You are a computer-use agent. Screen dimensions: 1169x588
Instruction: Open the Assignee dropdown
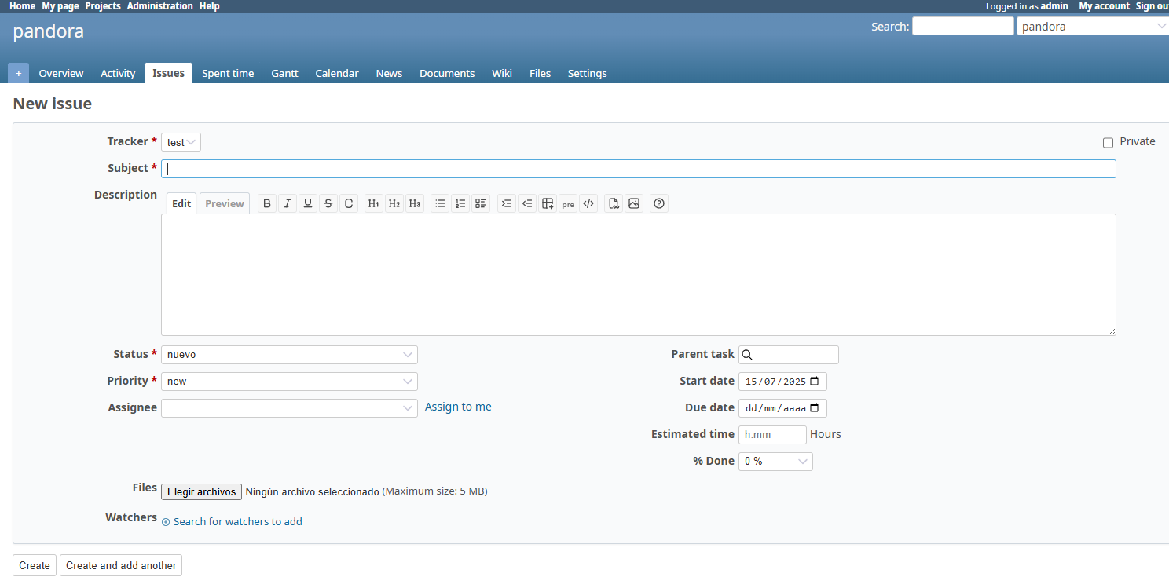289,408
